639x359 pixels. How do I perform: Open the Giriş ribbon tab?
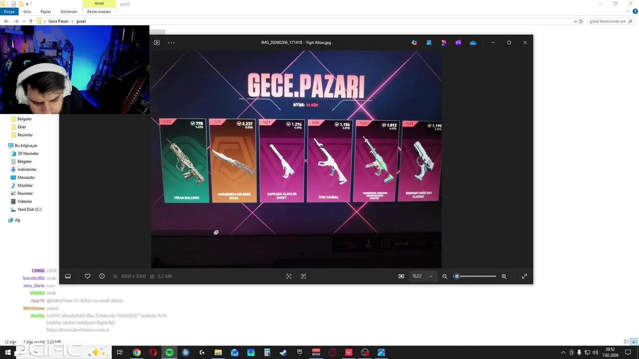[27, 11]
